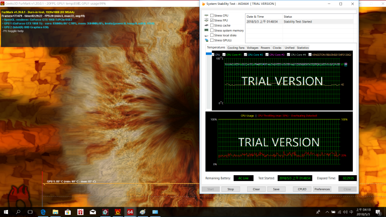This screenshot has width=386, height=217.
Task: Open the volume icon in tray
Action: click(345, 212)
